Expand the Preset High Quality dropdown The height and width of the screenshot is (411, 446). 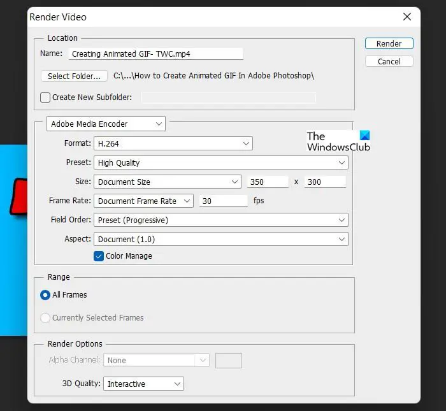(x=221, y=162)
